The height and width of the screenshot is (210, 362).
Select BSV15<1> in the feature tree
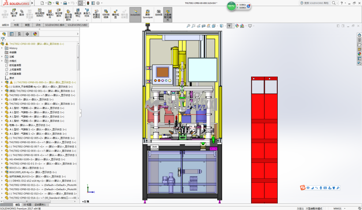click(26, 168)
